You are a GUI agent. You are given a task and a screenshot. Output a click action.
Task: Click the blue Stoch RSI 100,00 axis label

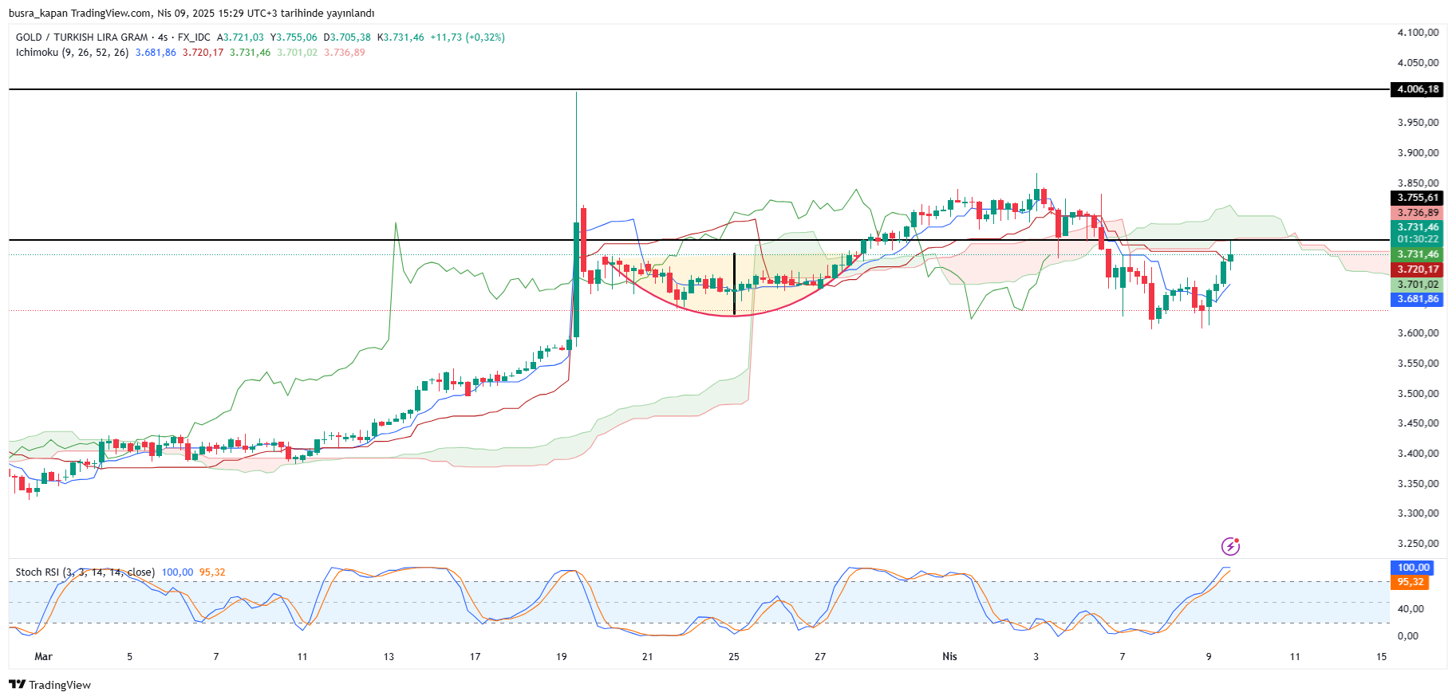(x=1412, y=568)
